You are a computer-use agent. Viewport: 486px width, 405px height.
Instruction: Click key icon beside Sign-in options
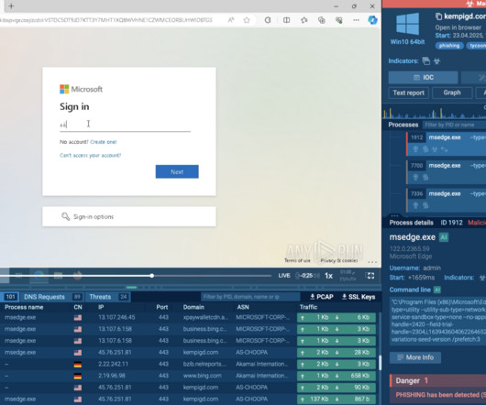(65, 216)
